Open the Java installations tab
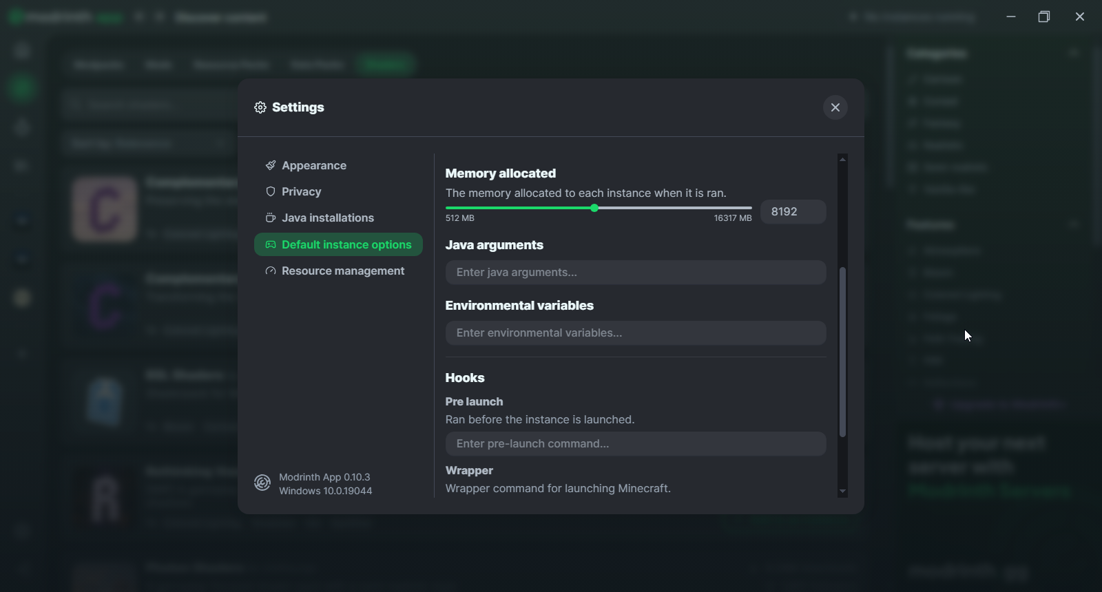Viewport: 1102px width, 592px height. pos(338,218)
